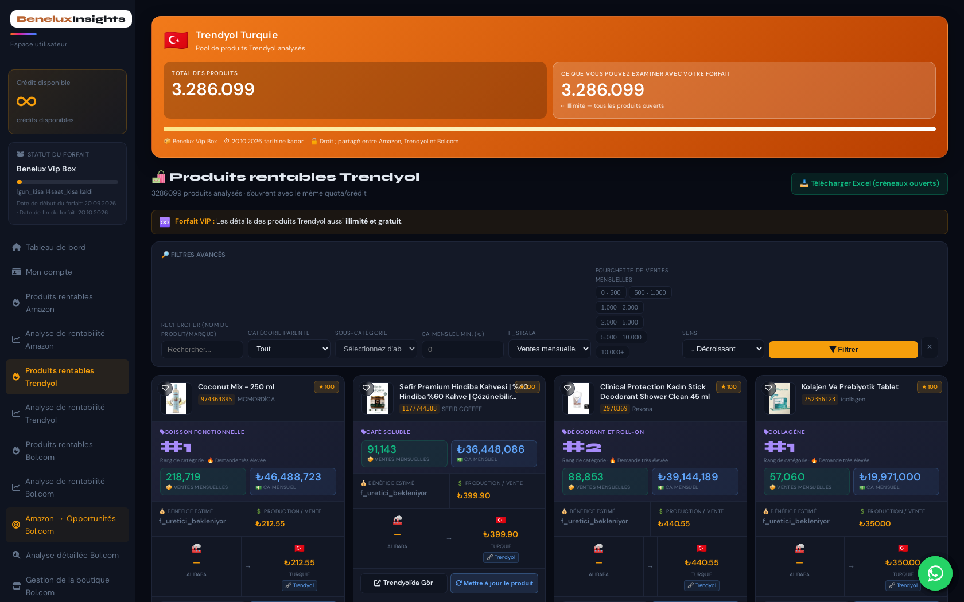Toggle the 500 - 1.000 sales range
Screen dimensions: 964x602
tap(650, 292)
